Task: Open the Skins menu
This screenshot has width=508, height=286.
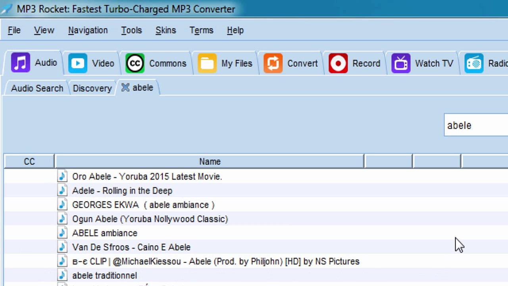Action: coord(165,30)
